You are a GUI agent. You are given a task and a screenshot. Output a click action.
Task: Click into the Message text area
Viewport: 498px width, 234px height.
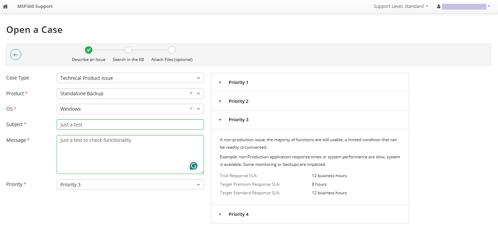pyautogui.click(x=130, y=155)
